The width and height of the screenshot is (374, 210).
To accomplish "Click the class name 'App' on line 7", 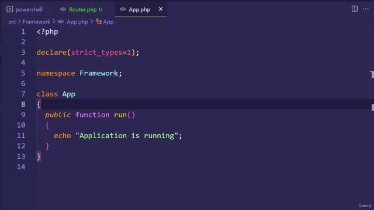I will tap(69, 94).
